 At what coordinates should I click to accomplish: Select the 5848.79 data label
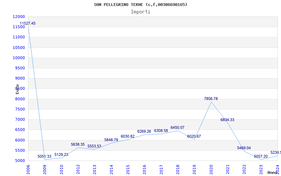pyautogui.click(x=111, y=140)
